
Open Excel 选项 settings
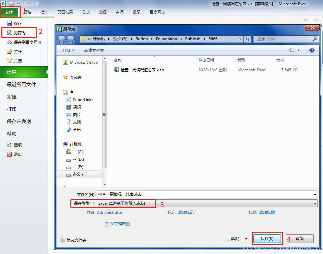click(14, 145)
